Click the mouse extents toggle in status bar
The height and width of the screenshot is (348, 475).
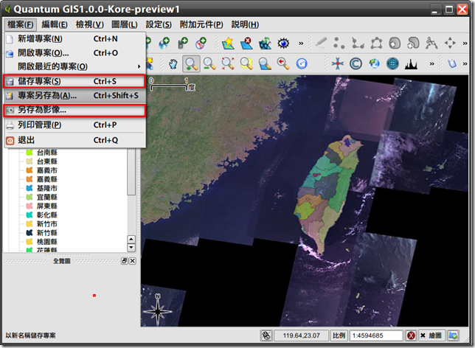point(266,335)
